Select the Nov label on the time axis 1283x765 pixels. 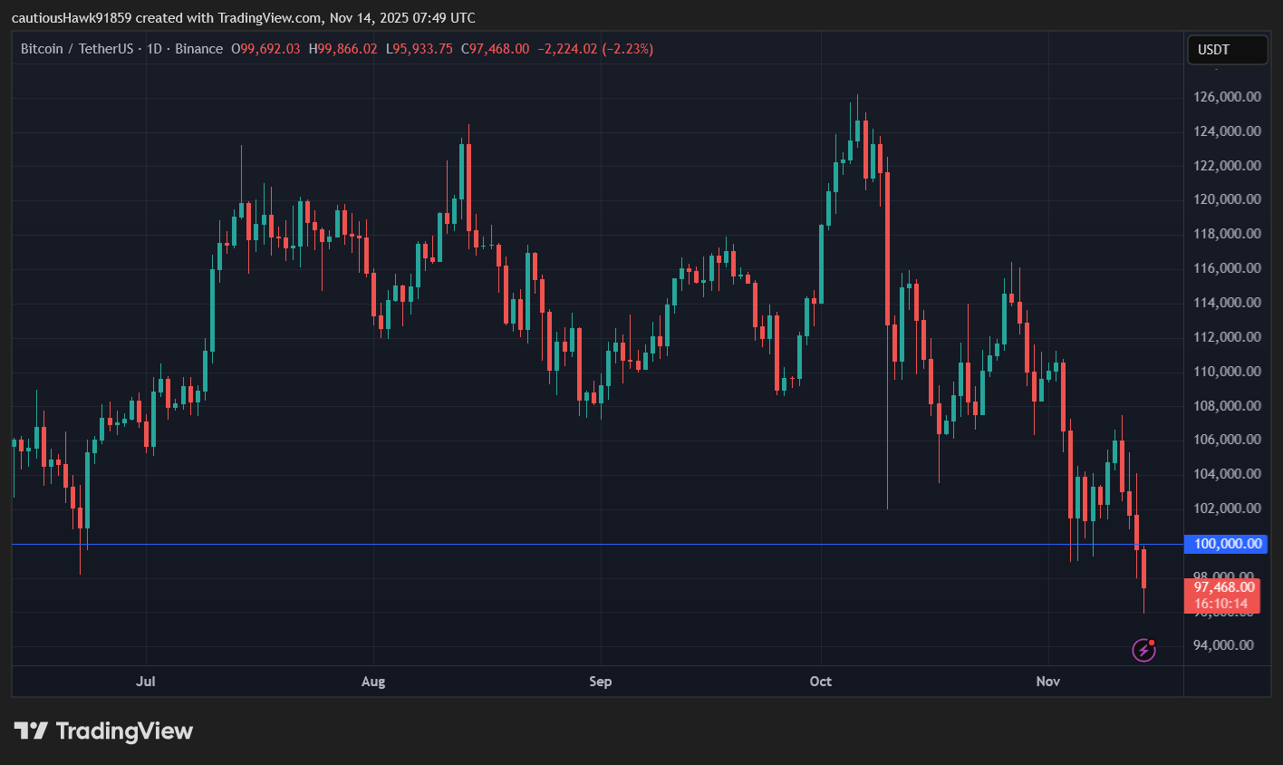coord(1047,681)
